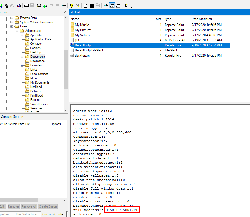This screenshot has width=250, height=217.
Task: Launch the Capture Memory tool
Action: pyautogui.click(x=64, y=5)
